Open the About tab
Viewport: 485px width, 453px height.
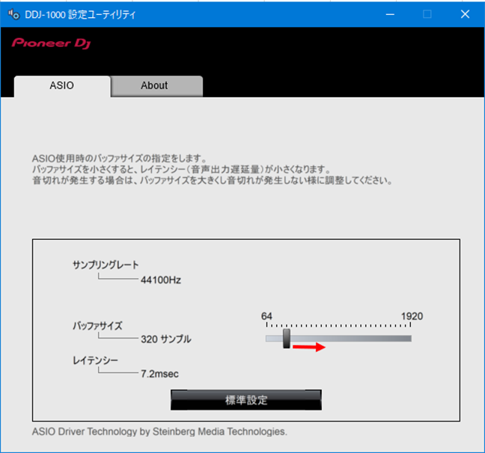(x=157, y=86)
